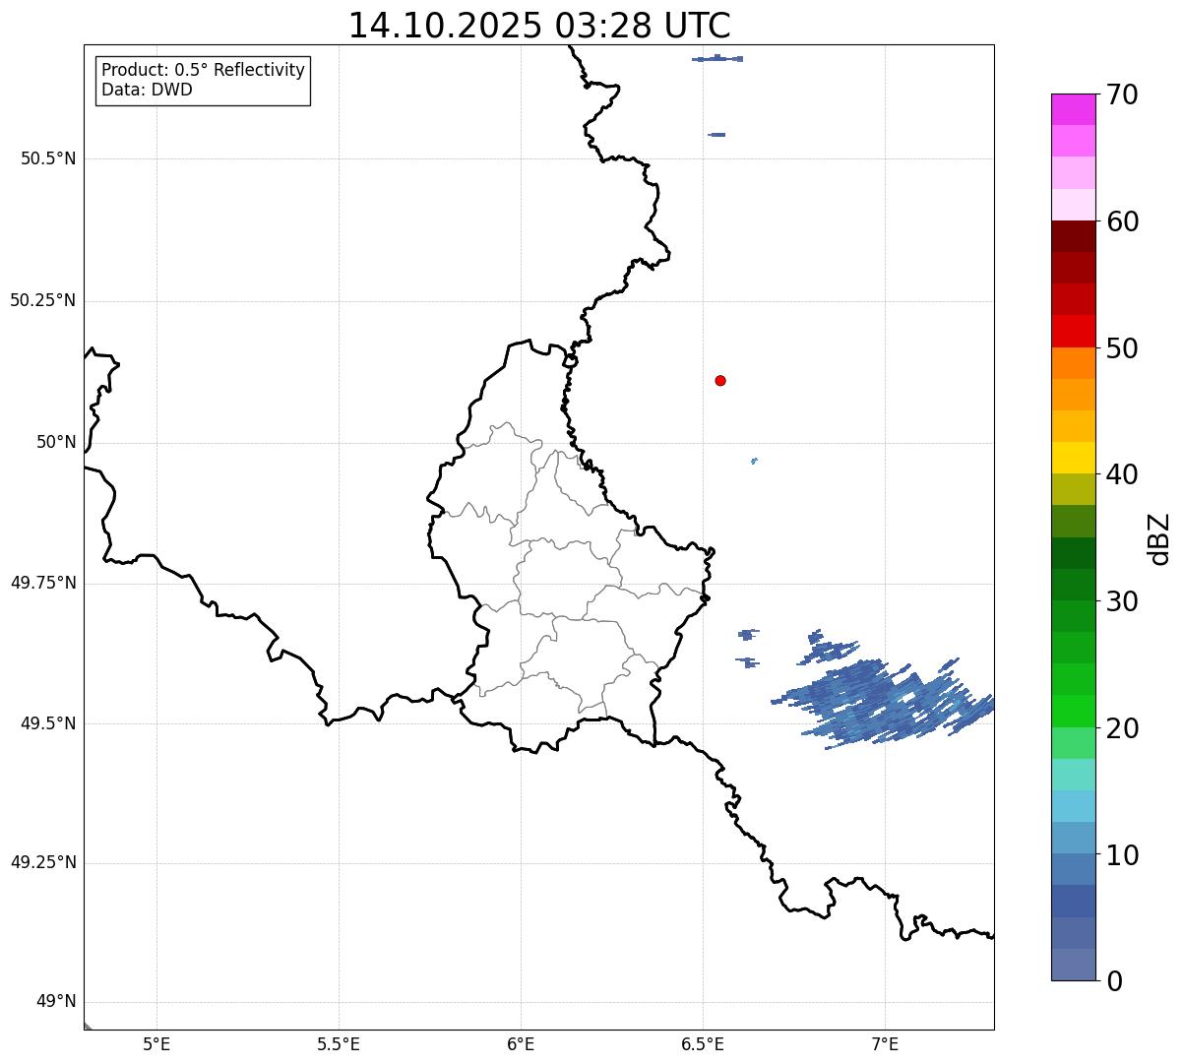Click the 49°N latitude label

56,1002
